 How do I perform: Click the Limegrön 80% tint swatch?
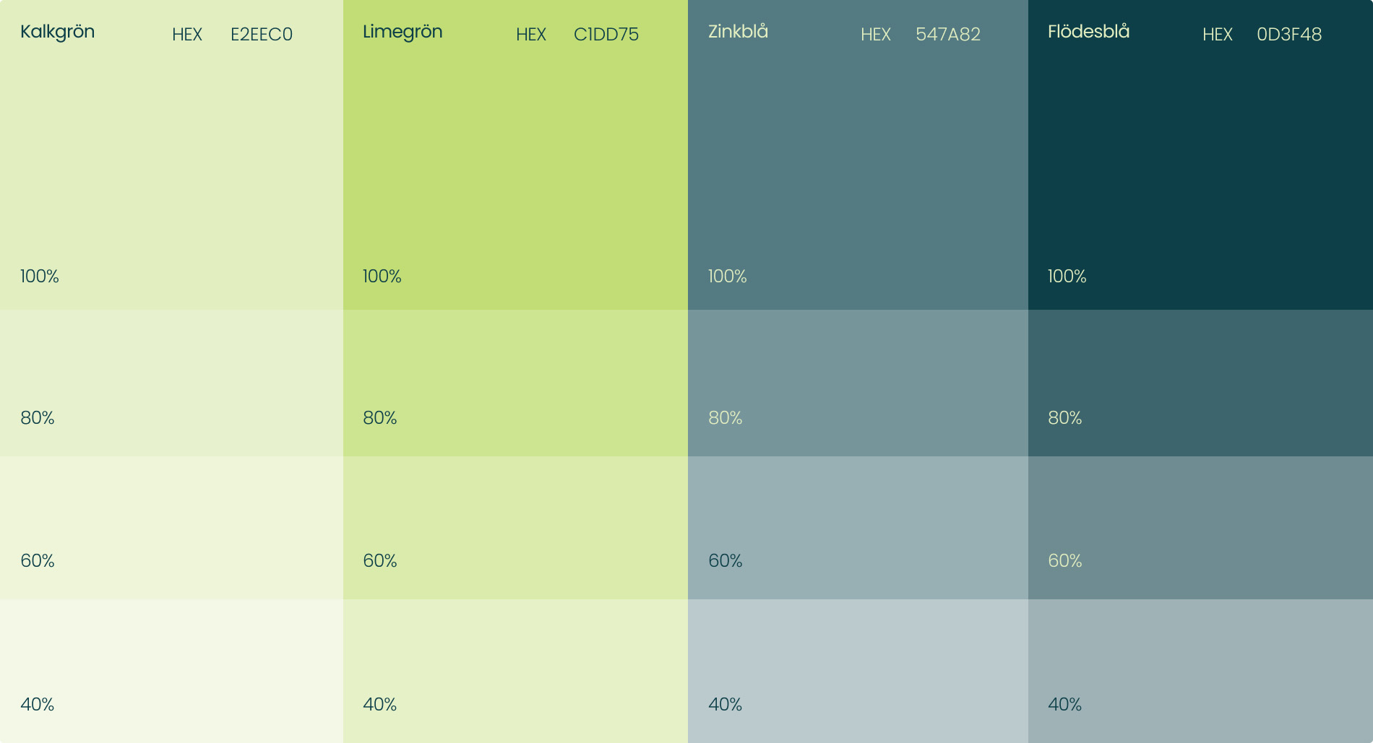515,383
